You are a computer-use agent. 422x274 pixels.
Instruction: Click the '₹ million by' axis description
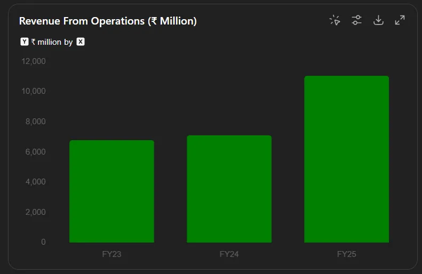pyautogui.click(x=52, y=42)
